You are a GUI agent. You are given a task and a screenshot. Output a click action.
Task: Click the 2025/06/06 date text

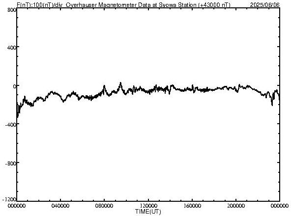264,4
